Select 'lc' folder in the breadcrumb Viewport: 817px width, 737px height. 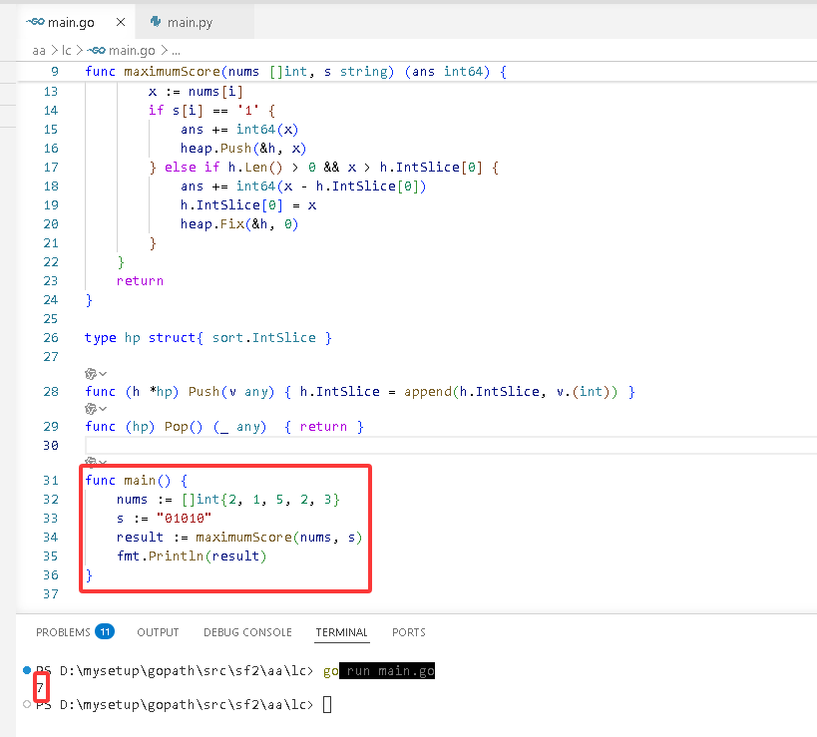click(66, 51)
